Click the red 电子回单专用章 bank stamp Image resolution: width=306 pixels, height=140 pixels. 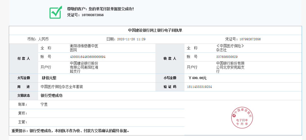pos(242,118)
